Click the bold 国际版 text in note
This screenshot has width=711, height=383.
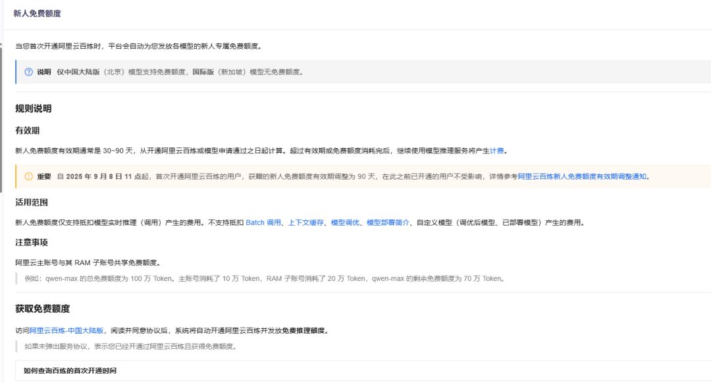pyautogui.click(x=203, y=72)
